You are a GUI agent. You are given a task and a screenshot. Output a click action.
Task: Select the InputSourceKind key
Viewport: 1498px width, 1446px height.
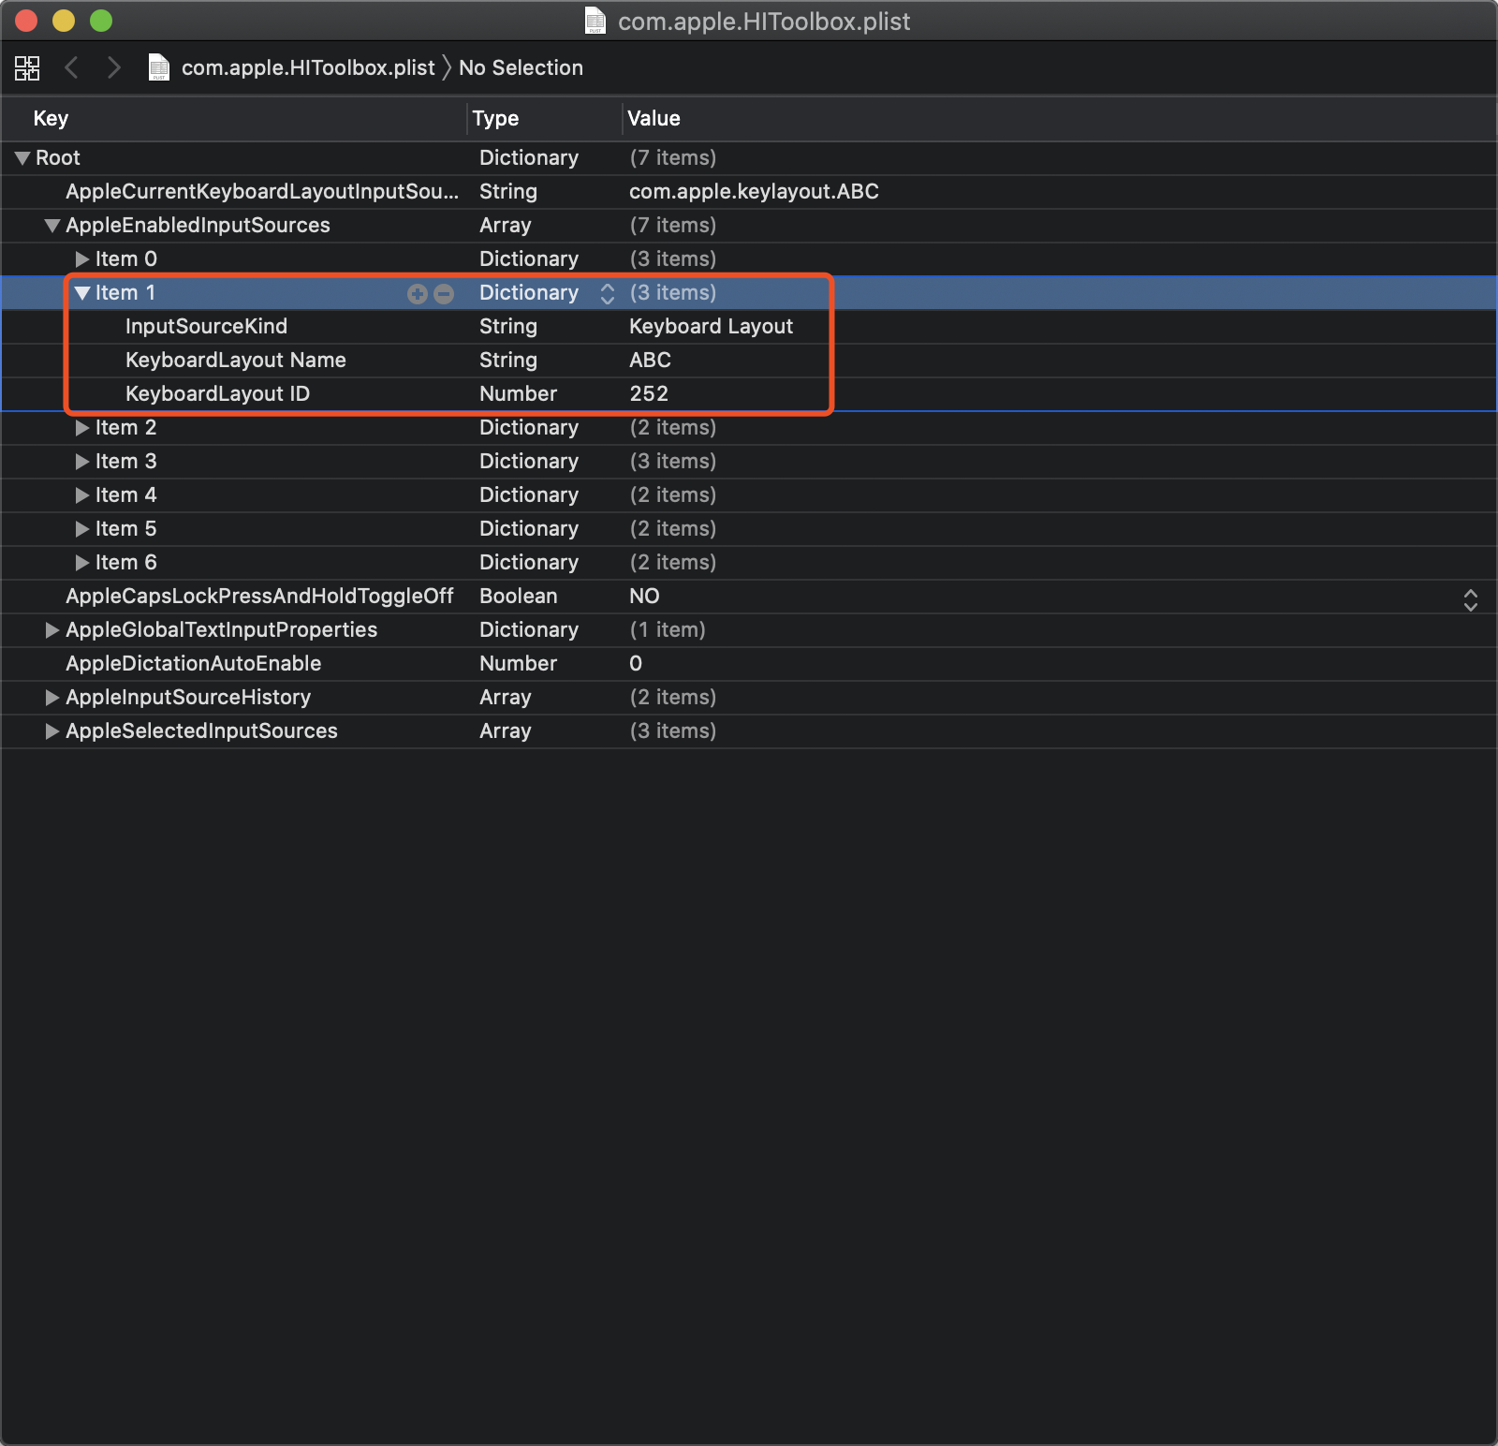point(206,326)
